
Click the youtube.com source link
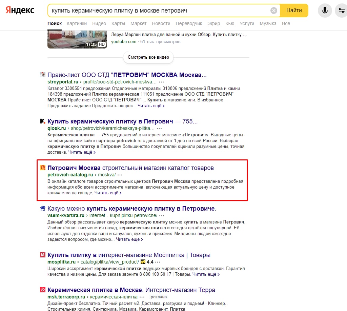coord(124,42)
